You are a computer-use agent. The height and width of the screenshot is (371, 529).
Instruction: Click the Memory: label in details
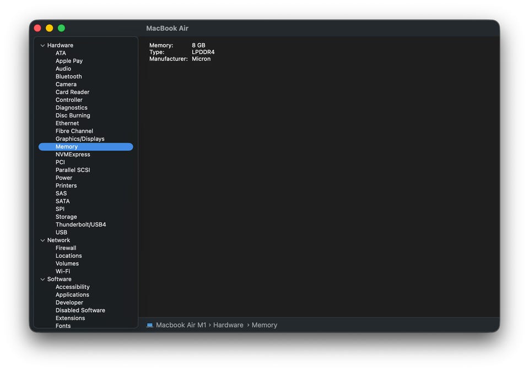(161, 45)
